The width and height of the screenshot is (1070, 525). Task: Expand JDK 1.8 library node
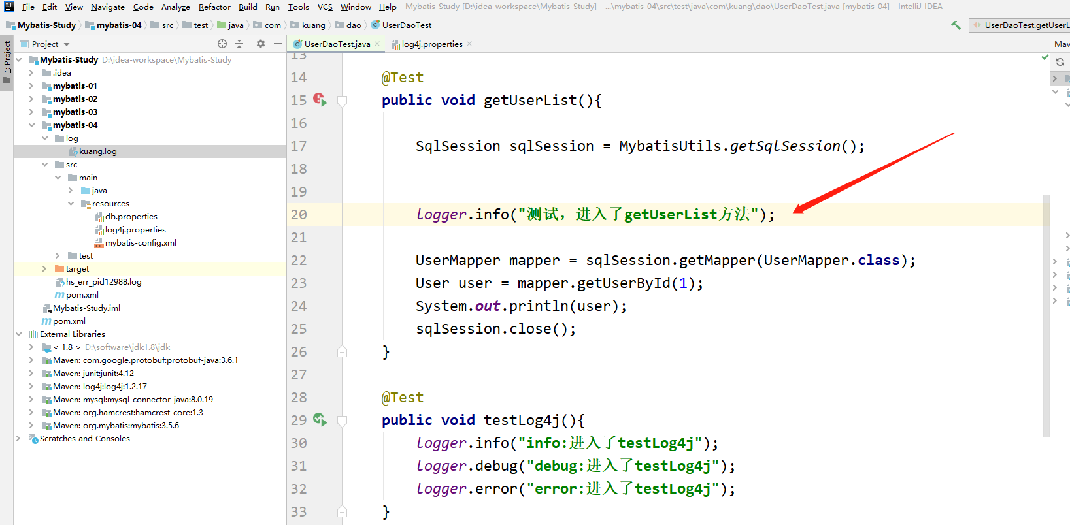(31, 347)
